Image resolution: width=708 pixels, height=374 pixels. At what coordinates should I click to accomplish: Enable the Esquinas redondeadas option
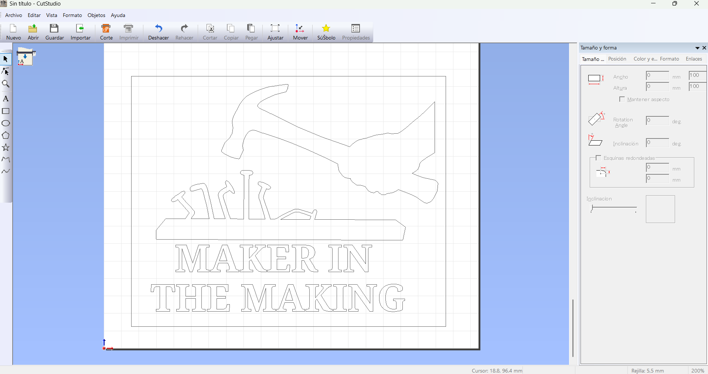[x=598, y=158]
